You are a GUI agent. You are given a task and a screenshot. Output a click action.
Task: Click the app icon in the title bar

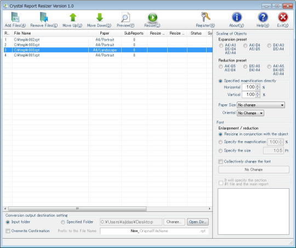click(x=5, y=6)
